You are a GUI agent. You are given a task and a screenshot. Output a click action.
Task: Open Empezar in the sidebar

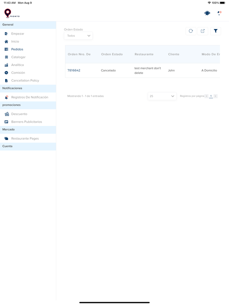pyautogui.click(x=18, y=34)
